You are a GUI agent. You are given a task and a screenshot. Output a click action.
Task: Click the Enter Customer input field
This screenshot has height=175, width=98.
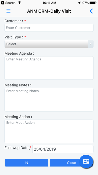click(49, 28)
